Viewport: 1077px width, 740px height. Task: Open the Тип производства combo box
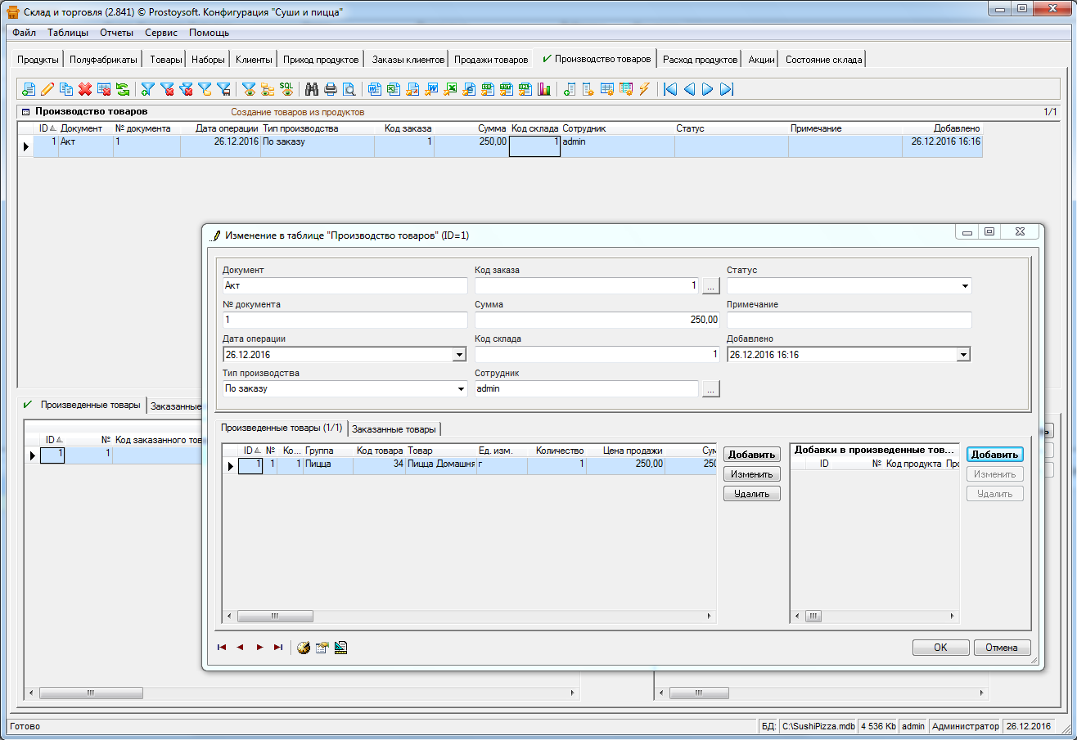point(461,389)
